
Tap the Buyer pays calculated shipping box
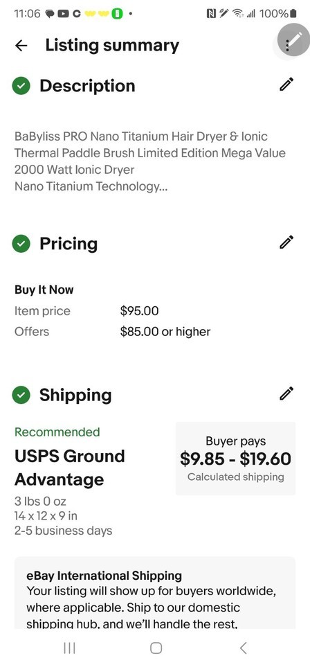pyautogui.click(x=235, y=459)
